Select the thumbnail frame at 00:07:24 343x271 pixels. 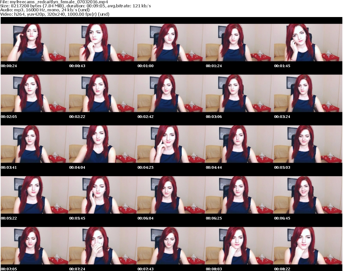click(103, 246)
